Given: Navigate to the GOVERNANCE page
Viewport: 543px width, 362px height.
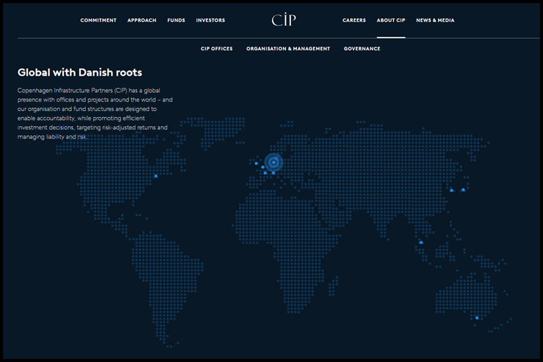Looking at the screenshot, I should click(362, 48).
